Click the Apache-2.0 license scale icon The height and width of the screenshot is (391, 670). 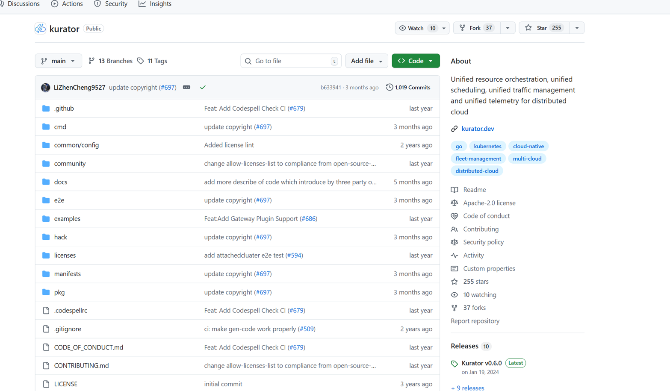click(454, 203)
